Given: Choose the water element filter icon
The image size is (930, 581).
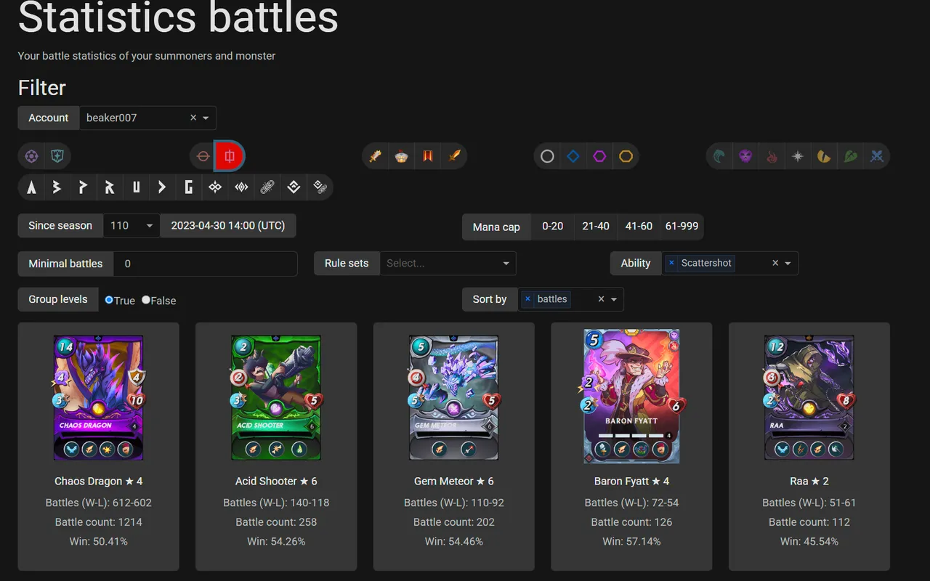Looking at the screenshot, I should [719, 156].
